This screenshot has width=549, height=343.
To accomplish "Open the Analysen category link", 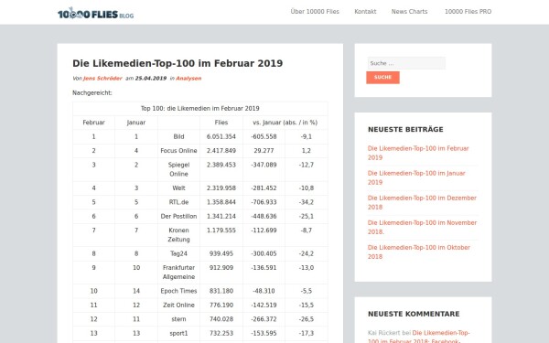I will (x=188, y=79).
